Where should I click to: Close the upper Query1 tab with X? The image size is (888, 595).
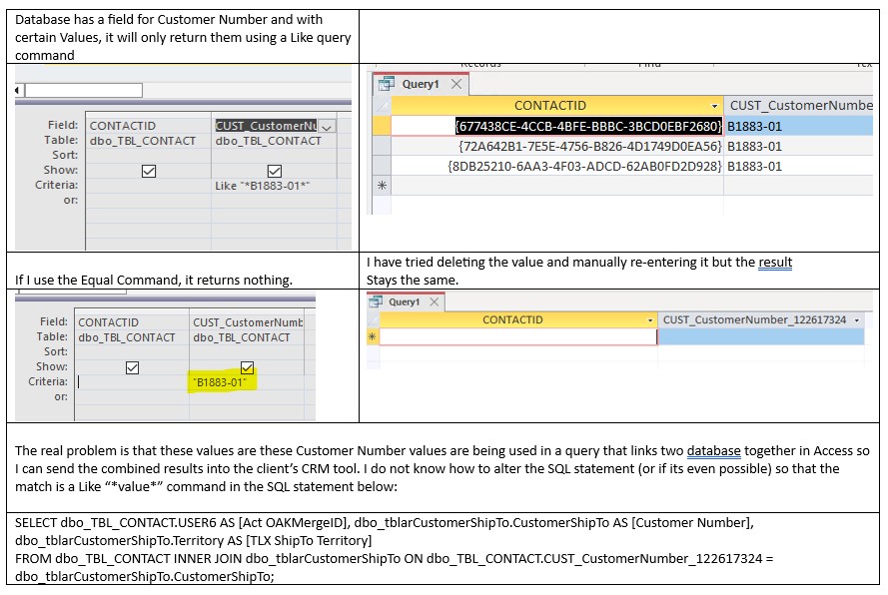[x=456, y=84]
